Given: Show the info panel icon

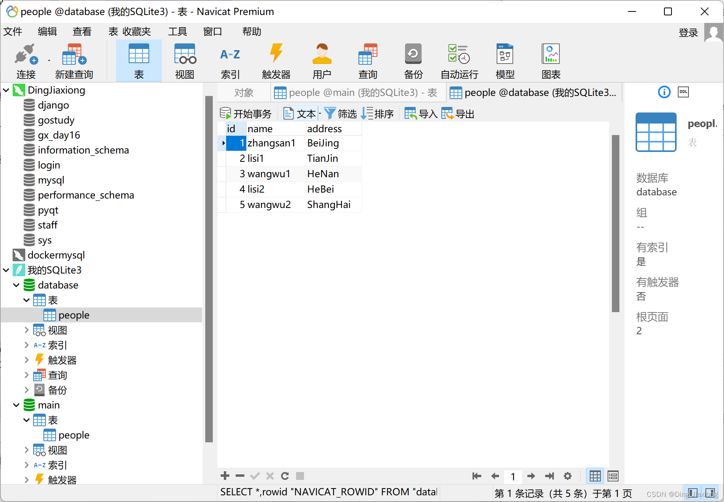Looking at the screenshot, I should tap(664, 92).
